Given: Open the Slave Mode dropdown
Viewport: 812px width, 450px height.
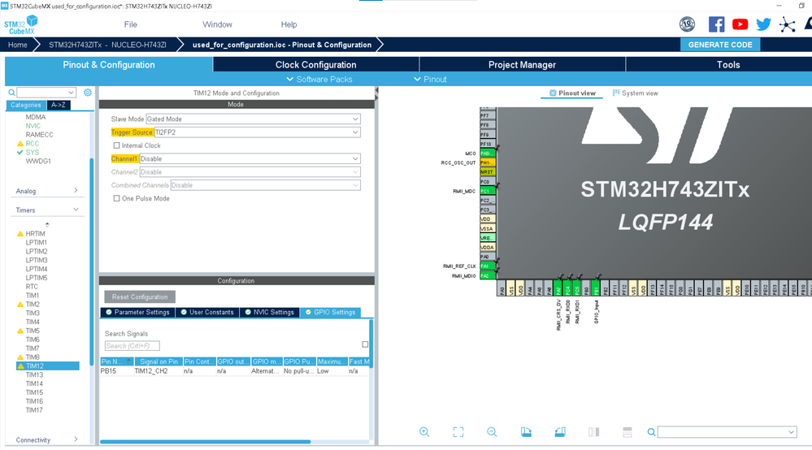Looking at the screenshot, I should pyautogui.click(x=254, y=119).
